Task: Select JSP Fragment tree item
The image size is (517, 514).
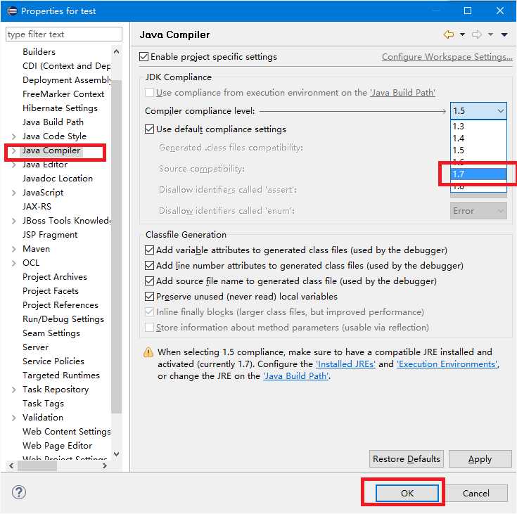Action: click(50, 235)
